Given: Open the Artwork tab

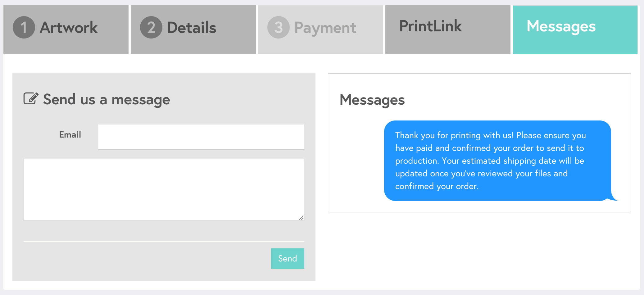Looking at the screenshot, I should pos(66,30).
